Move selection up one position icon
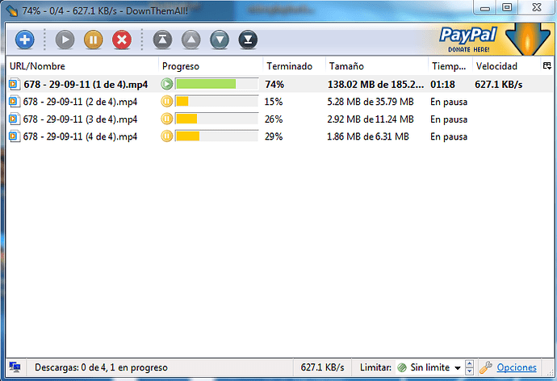This screenshot has width=557, height=381. 191,40
